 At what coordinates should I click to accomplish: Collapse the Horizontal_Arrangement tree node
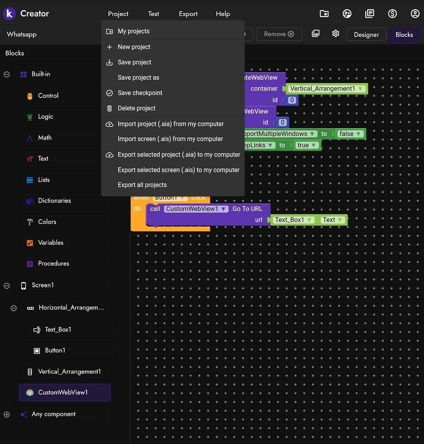(x=14, y=308)
